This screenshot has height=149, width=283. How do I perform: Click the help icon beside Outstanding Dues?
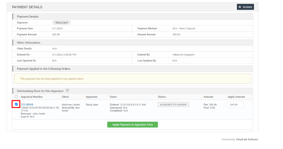pos(67,91)
